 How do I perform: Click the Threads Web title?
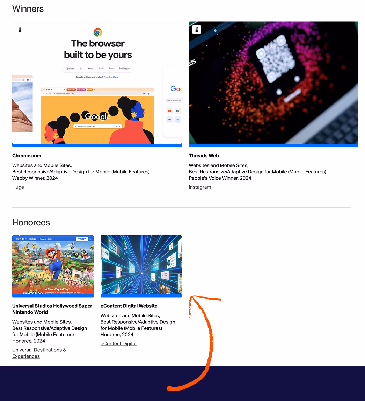pyautogui.click(x=204, y=156)
